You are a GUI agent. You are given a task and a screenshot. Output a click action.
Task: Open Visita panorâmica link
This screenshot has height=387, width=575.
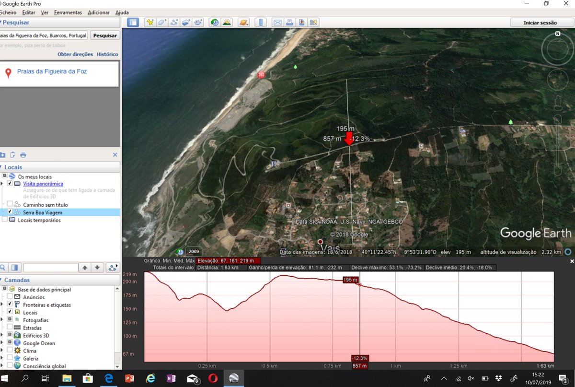pos(43,184)
